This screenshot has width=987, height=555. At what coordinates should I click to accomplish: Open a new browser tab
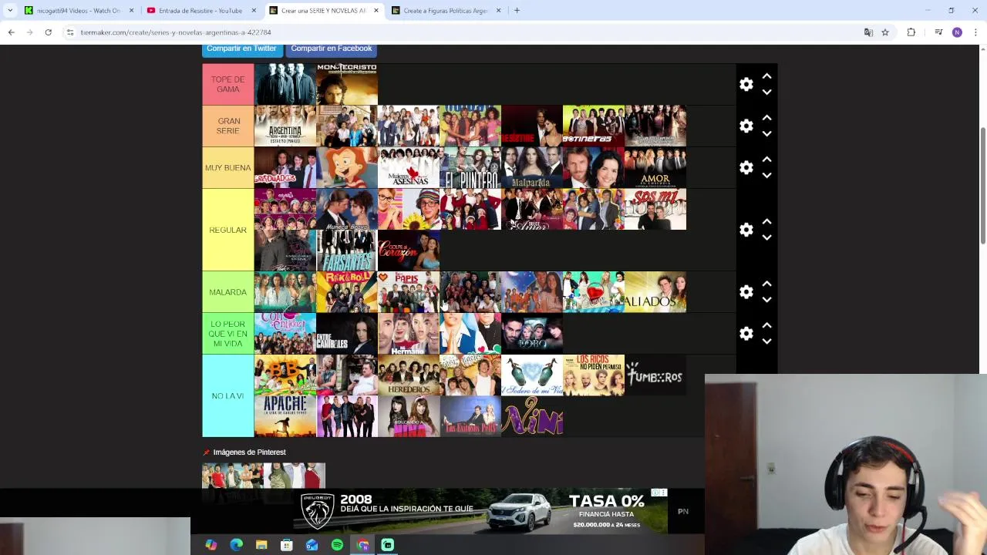point(517,10)
